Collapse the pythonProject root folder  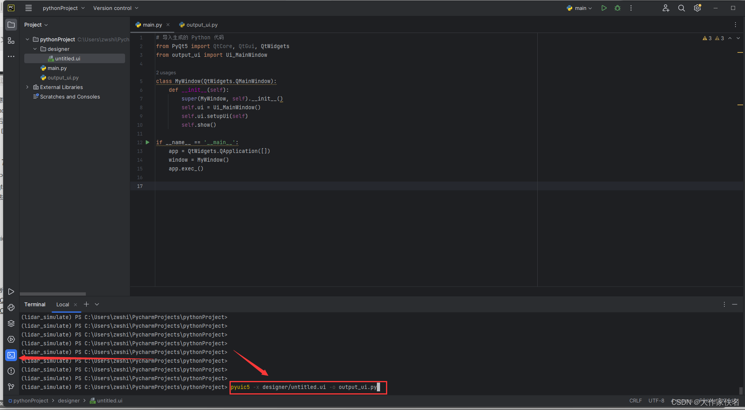(27, 39)
